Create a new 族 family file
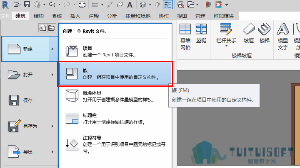 click(115, 74)
